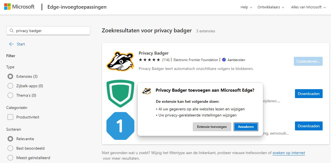Open the zoeken op internet link
Image resolution: width=331 pixels, height=163 pixels.
coord(289,153)
